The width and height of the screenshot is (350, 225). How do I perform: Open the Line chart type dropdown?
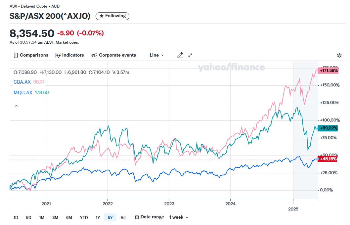coord(156,55)
